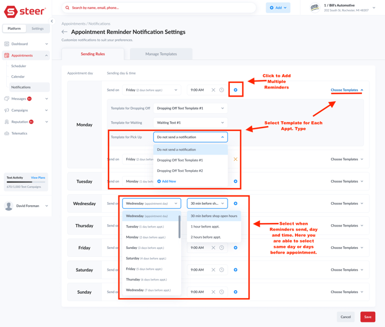Open the View Plans link

pos(38,178)
